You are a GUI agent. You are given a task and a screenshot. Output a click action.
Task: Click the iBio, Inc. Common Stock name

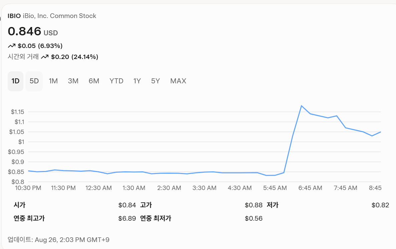[x=60, y=16]
